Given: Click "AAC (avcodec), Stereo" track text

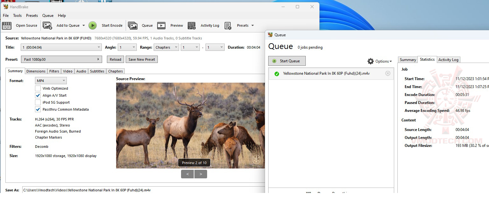Looking at the screenshot, I should pyautogui.click(x=52, y=125).
